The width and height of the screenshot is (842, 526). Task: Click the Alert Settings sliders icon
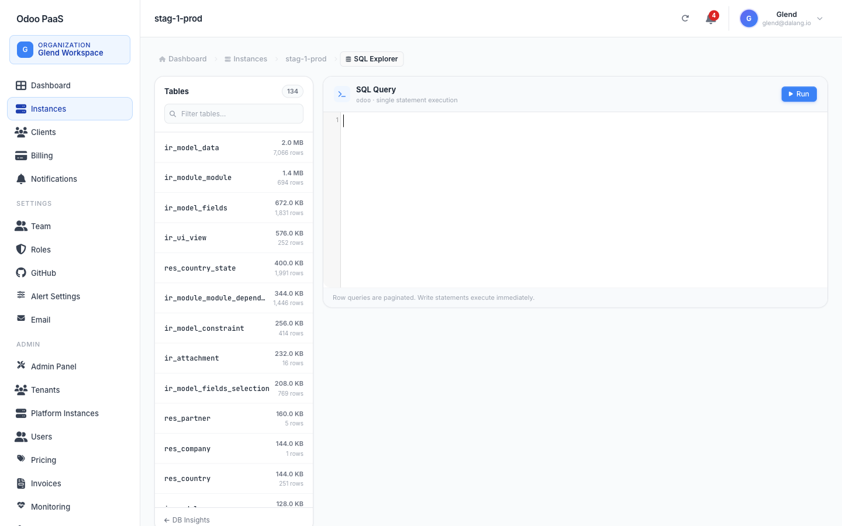pos(21,295)
